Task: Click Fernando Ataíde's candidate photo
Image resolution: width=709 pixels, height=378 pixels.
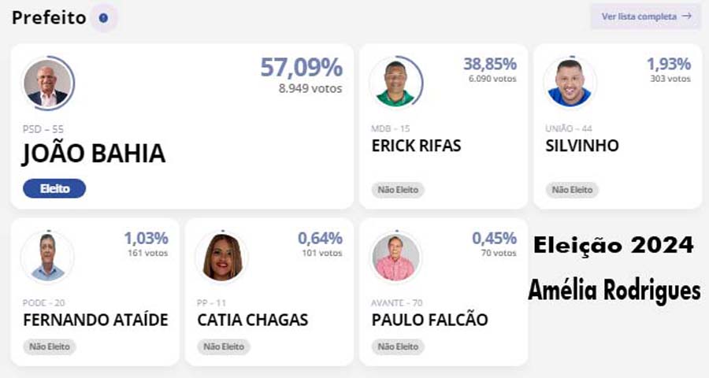Action: click(47, 257)
